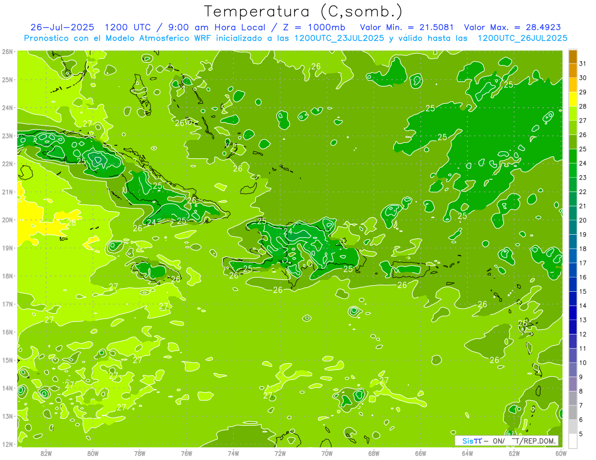Image resolution: width=596 pixels, height=460 pixels.
Task: Click the 21N latitude axis label
Action: [x=7, y=192]
